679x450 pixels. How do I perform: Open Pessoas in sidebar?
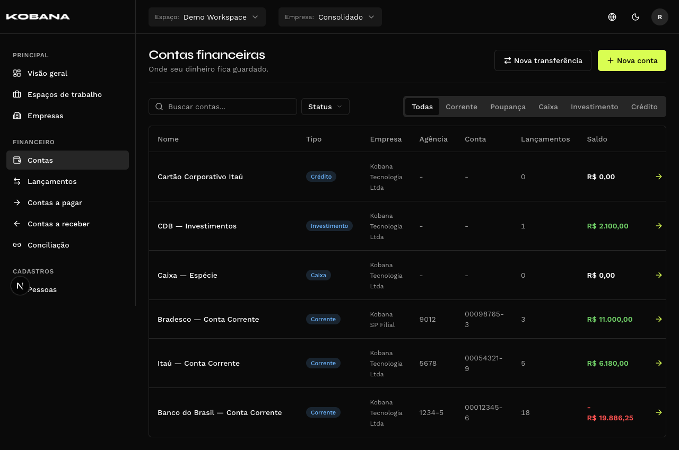(x=67, y=289)
